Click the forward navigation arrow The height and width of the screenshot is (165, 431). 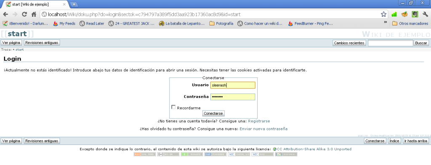tap(15, 14)
